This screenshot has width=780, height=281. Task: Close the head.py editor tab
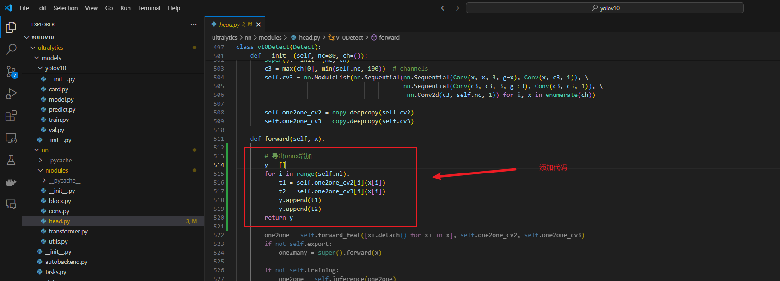tap(258, 24)
